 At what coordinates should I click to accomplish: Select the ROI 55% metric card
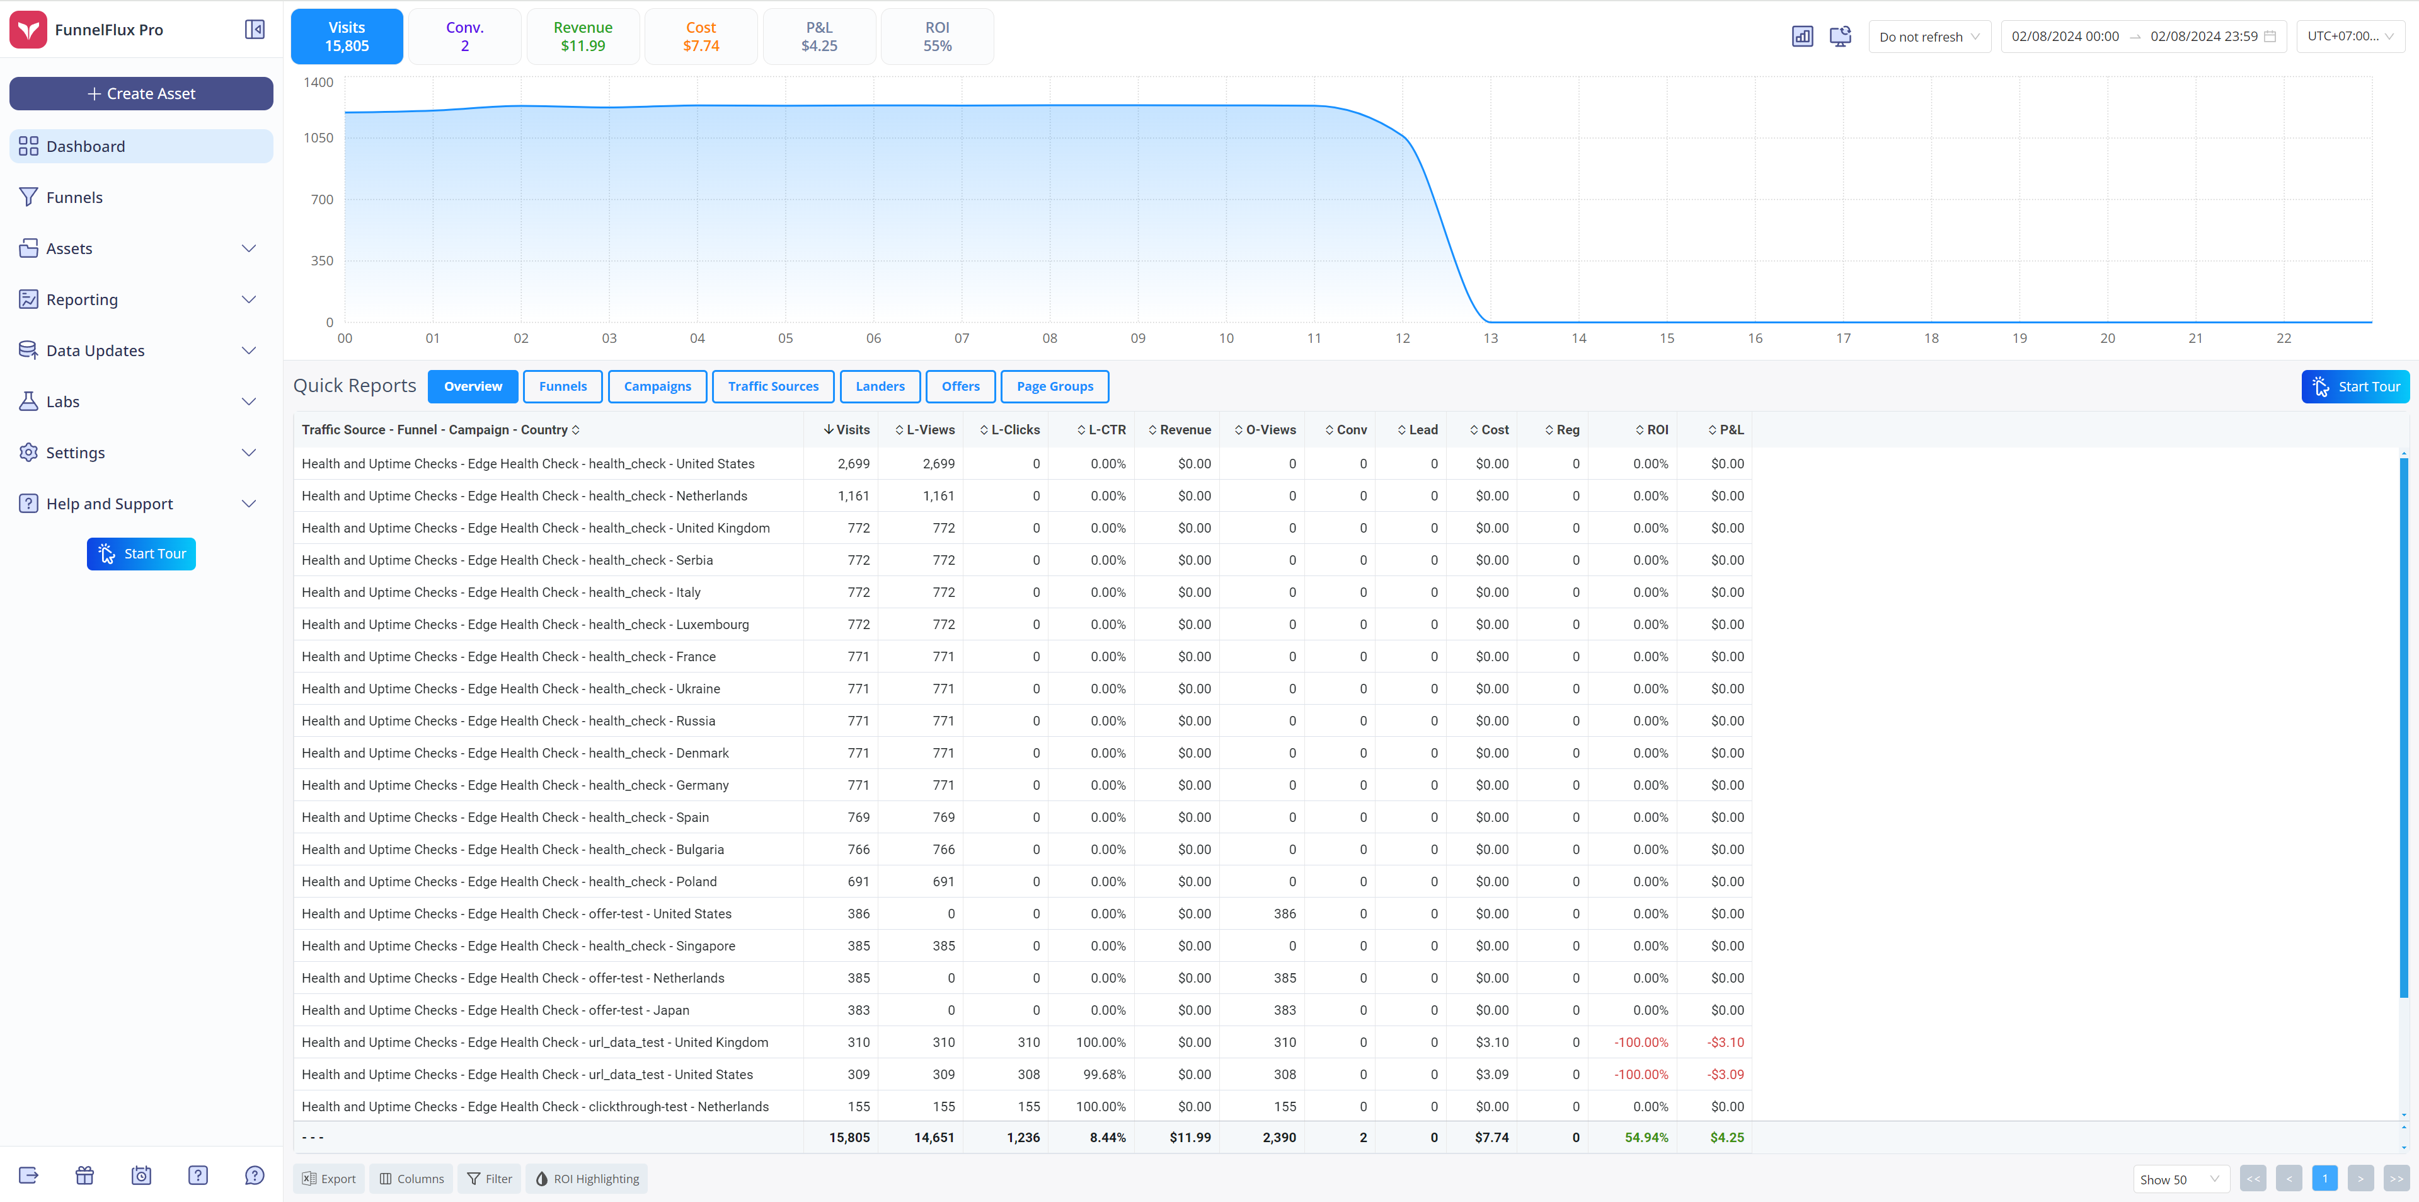pos(937,36)
